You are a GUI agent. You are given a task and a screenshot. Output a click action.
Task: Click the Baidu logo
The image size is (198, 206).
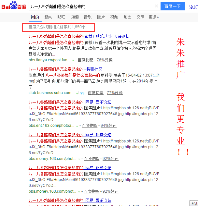(14, 6)
